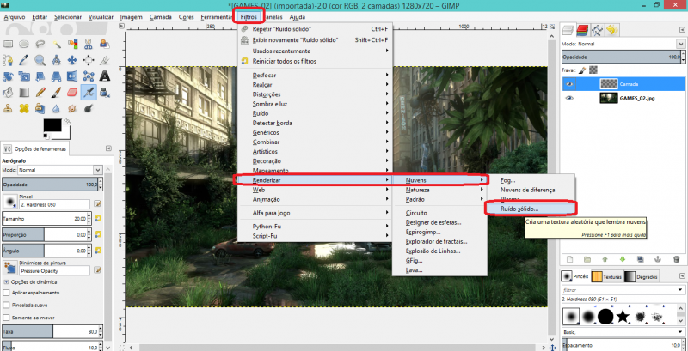This screenshot has width=688, height=351.
Task: Click the black foreground color swatch
Action: 52,125
